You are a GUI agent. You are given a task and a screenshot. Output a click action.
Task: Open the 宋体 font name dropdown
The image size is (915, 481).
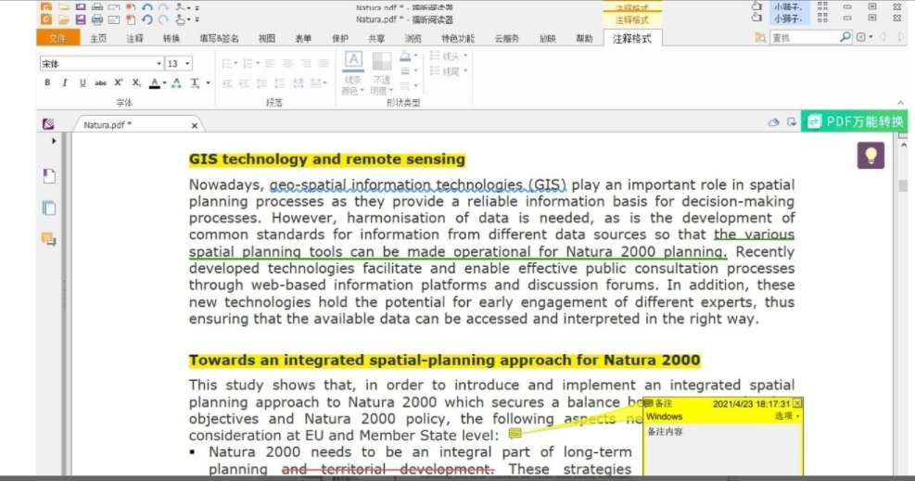click(x=99, y=64)
